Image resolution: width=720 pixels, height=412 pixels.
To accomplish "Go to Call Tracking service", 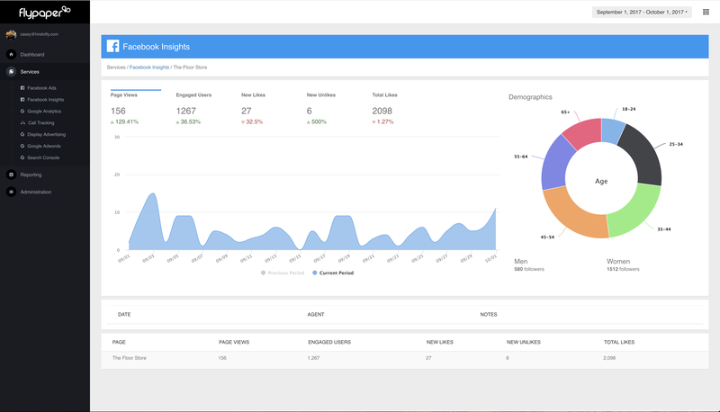I will pos(40,122).
